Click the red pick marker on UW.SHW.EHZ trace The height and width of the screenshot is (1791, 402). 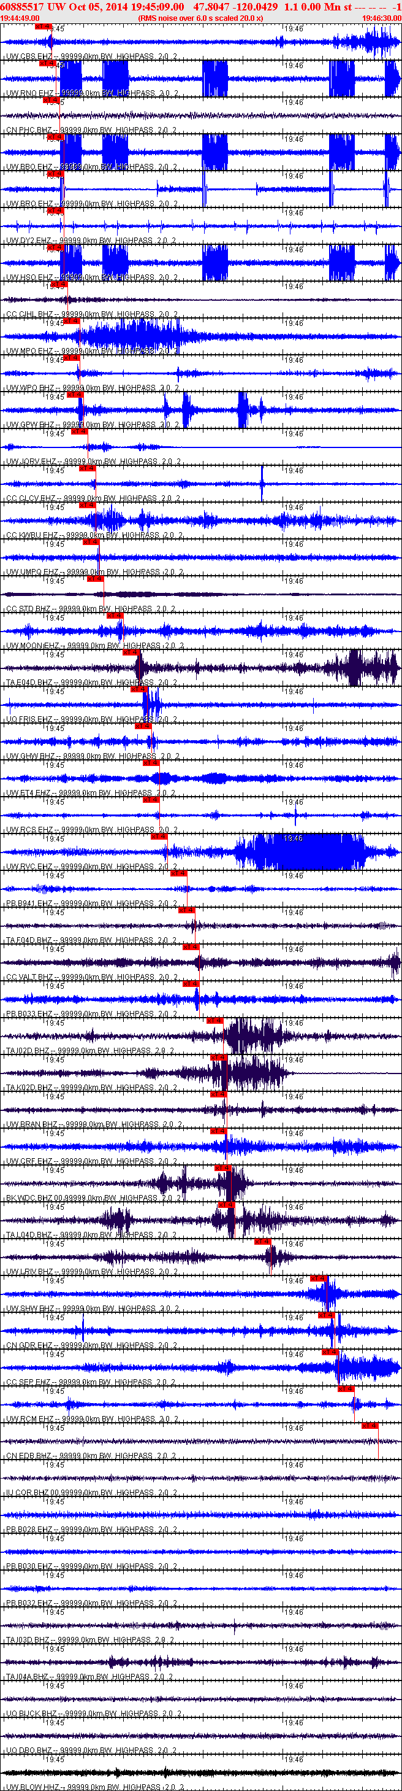318,1278
